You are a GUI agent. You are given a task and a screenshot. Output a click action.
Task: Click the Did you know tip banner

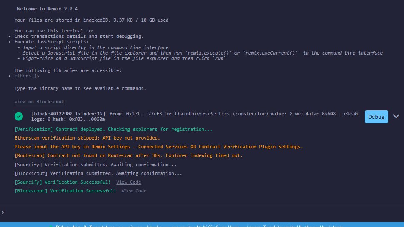click(x=202, y=225)
